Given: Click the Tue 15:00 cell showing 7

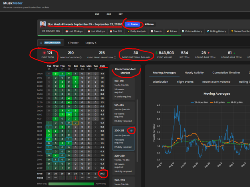Looking at the screenshot, I should 49,135.
